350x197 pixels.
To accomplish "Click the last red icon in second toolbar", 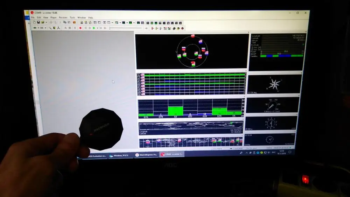I will pyautogui.click(x=182, y=28).
